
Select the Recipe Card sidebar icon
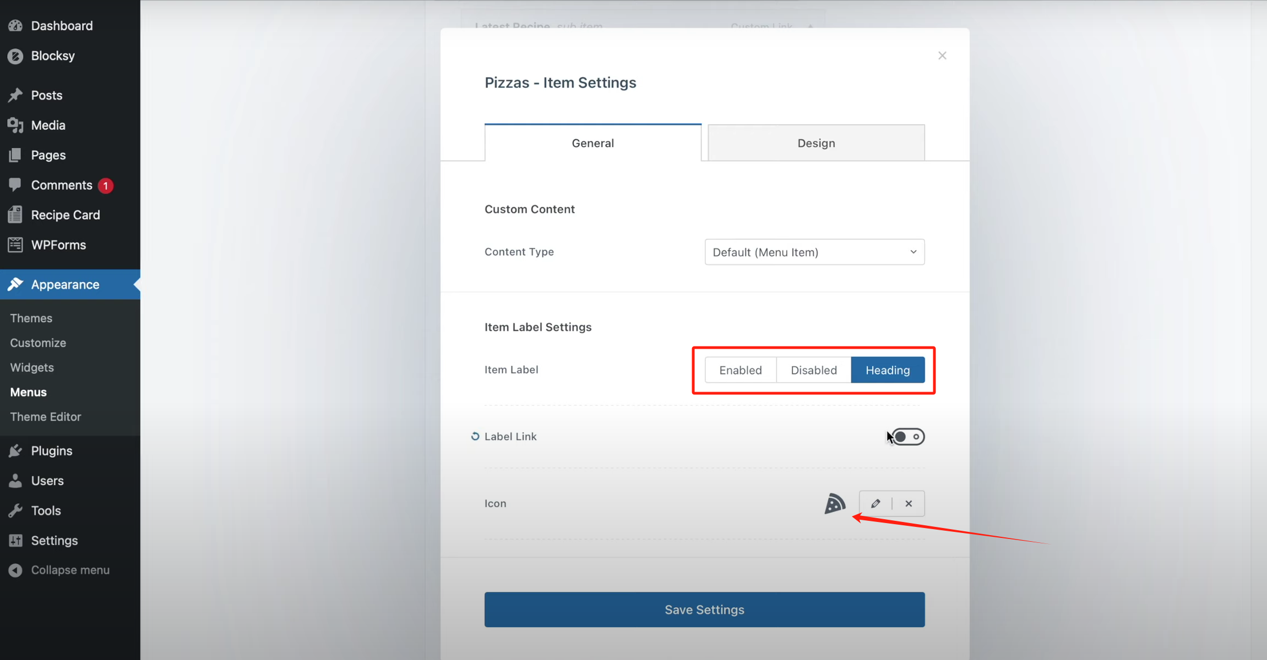pyautogui.click(x=65, y=215)
